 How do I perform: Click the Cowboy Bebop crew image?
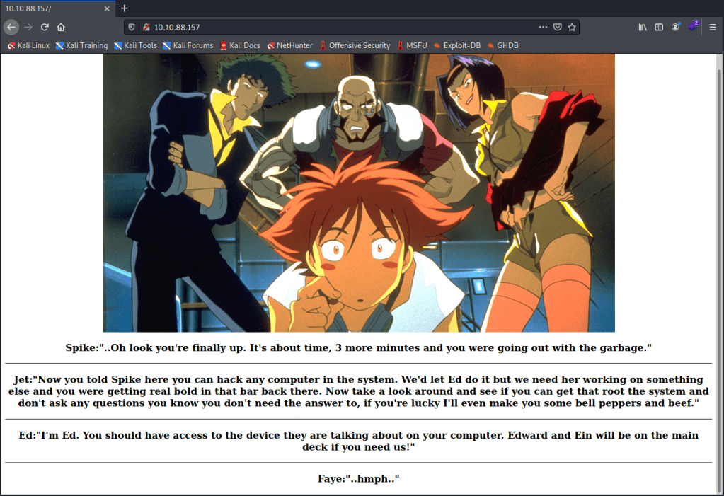point(359,192)
